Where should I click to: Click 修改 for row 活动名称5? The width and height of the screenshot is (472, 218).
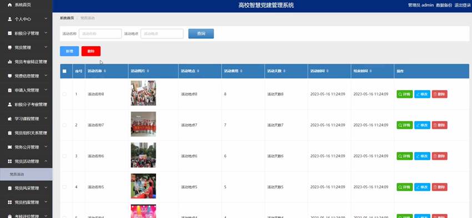click(x=423, y=187)
